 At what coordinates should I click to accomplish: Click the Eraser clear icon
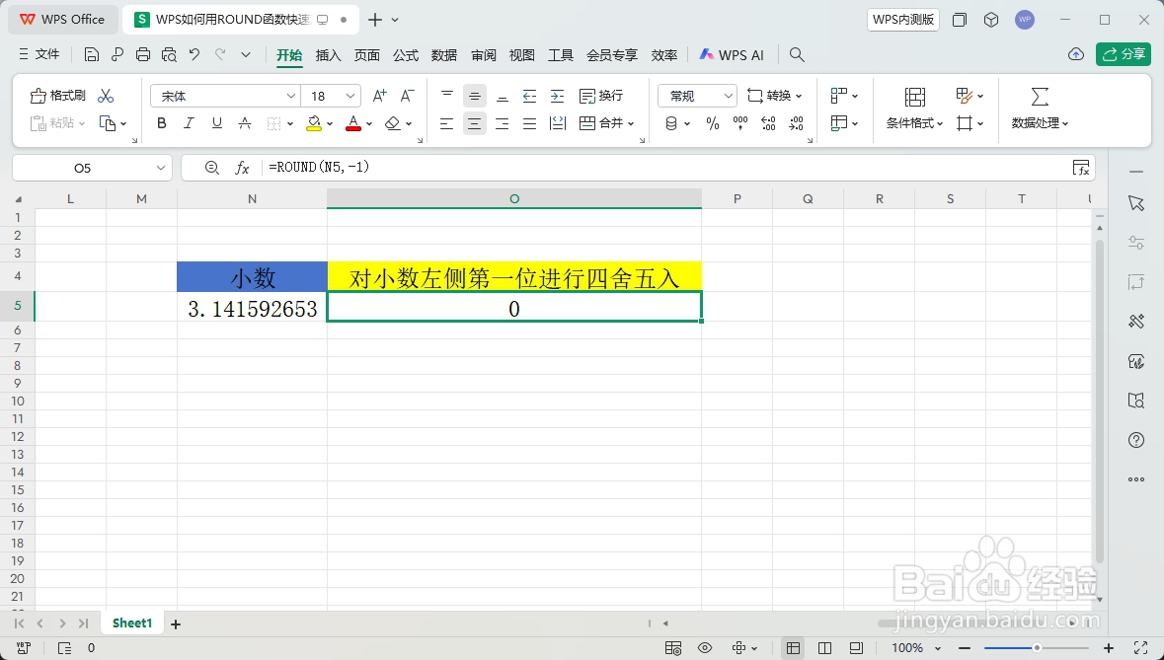(x=393, y=123)
